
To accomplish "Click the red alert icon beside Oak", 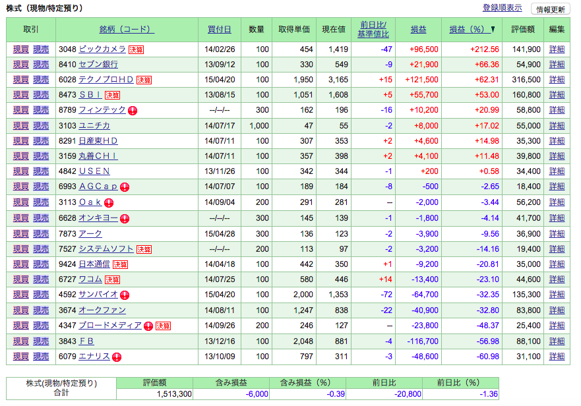I will click(x=109, y=203).
